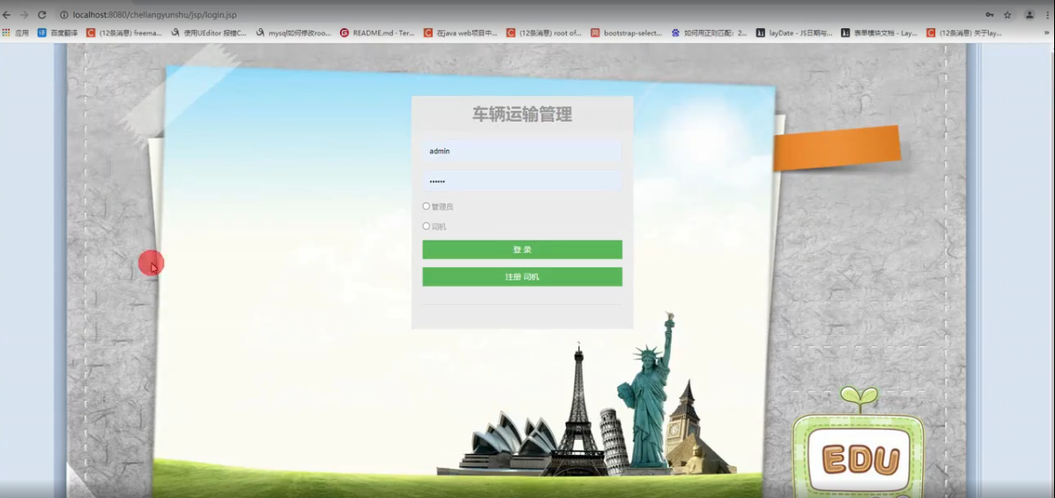
Task: Open the Chrome profile avatar icon
Action: click(1029, 15)
